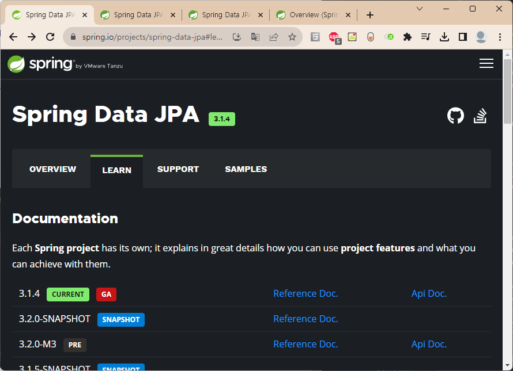This screenshot has height=371, width=513.
Task: Share this page icon
Action: pyautogui.click(x=274, y=37)
